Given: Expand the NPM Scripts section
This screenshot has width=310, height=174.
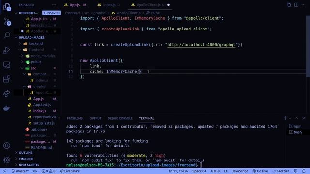Looking at the screenshot, I should pos(29,165).
